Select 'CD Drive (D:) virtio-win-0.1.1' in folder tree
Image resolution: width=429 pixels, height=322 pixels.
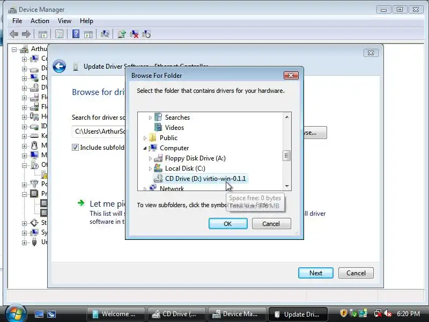tap(205, 179)
